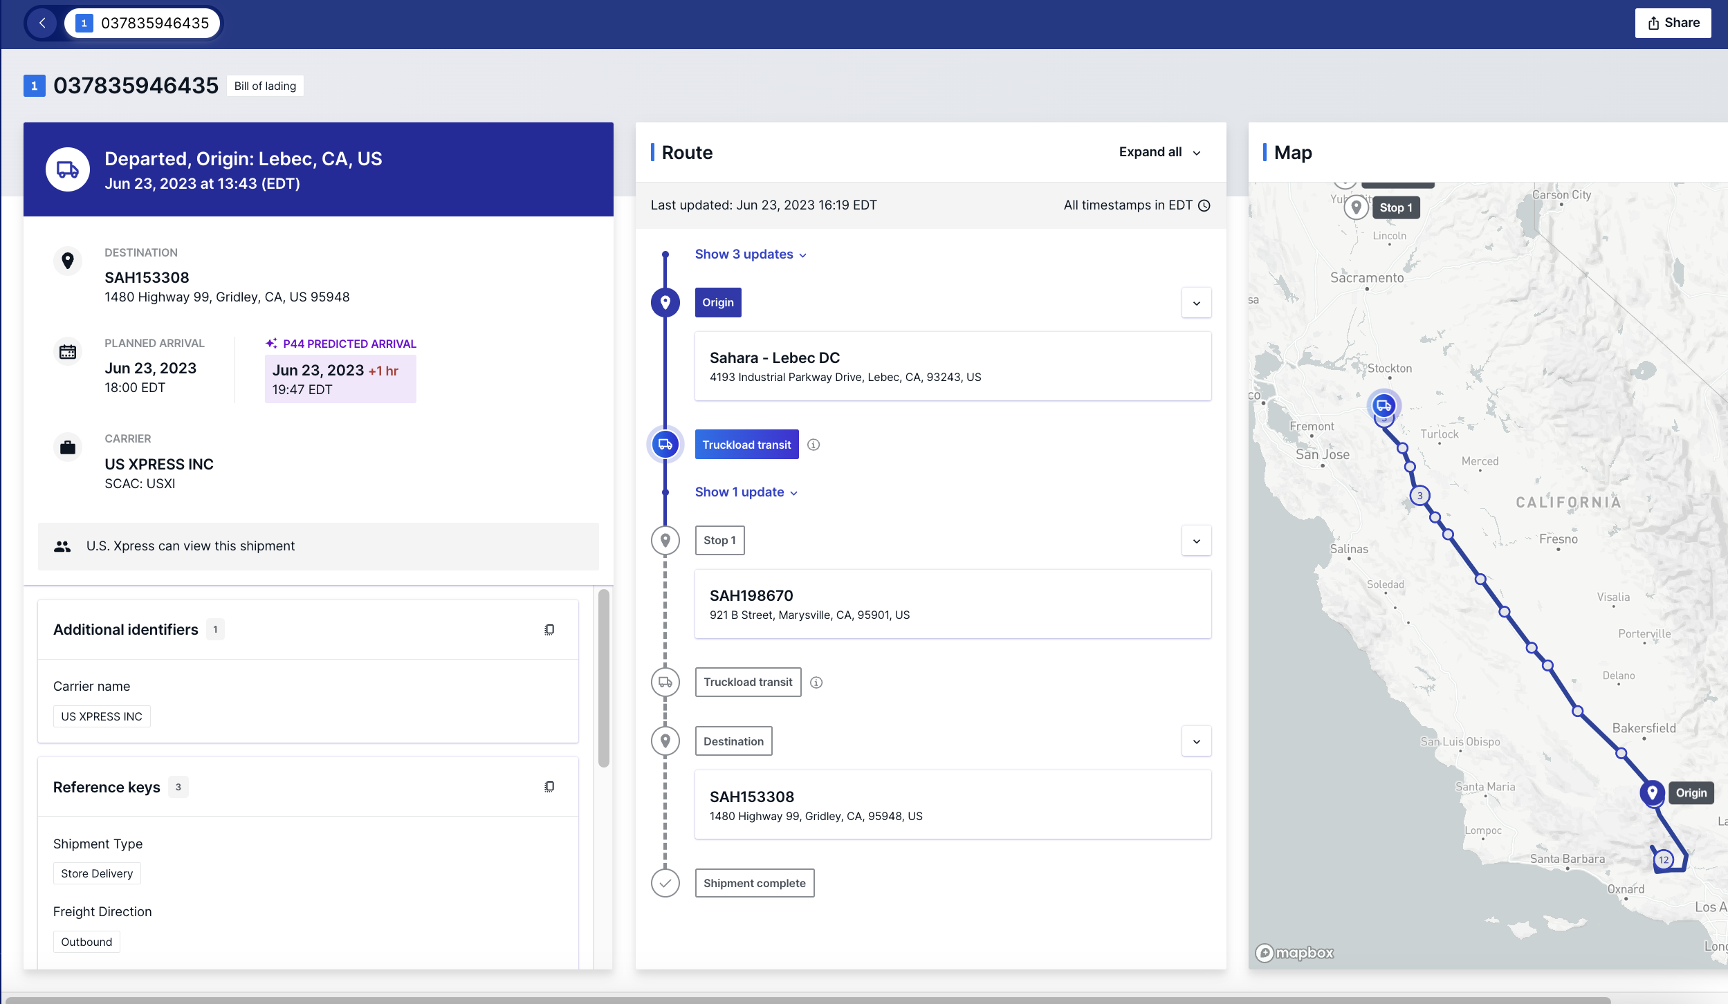Screen dimensions: 1728x1004
Task: Click the people icon beside U.S. Xpress notice
Action: [x=62, y=546]
